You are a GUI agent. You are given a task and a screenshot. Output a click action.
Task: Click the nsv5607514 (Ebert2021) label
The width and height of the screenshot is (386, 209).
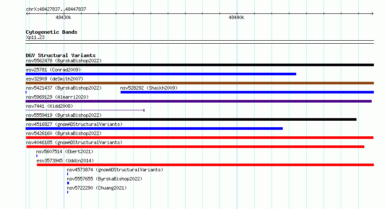65,151
